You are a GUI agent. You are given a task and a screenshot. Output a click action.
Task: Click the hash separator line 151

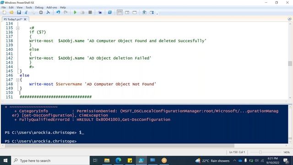(x=56, y=97)
